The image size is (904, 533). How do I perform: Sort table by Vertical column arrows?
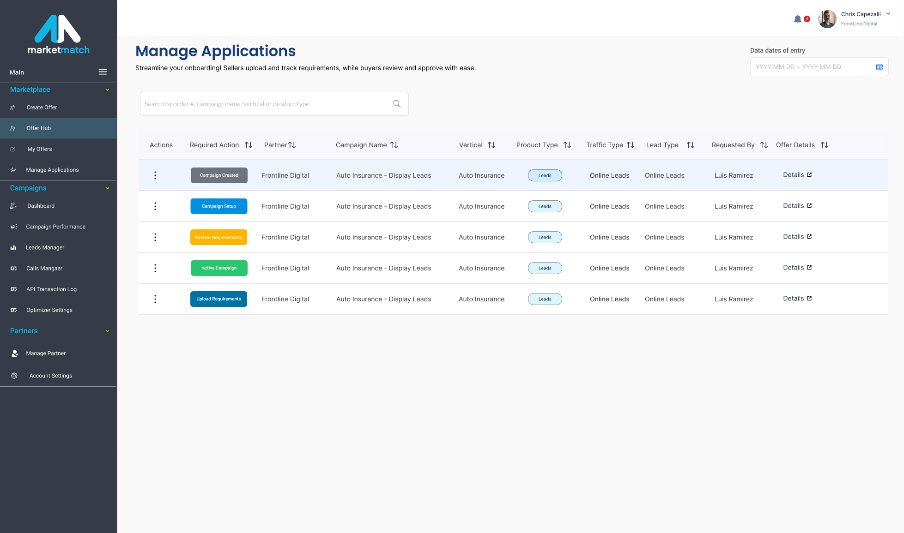pos(491,145)
